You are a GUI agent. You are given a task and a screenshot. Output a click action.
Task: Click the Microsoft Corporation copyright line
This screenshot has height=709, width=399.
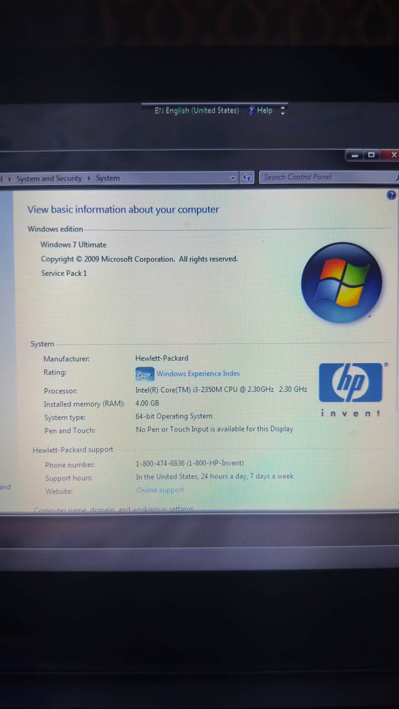139,259
